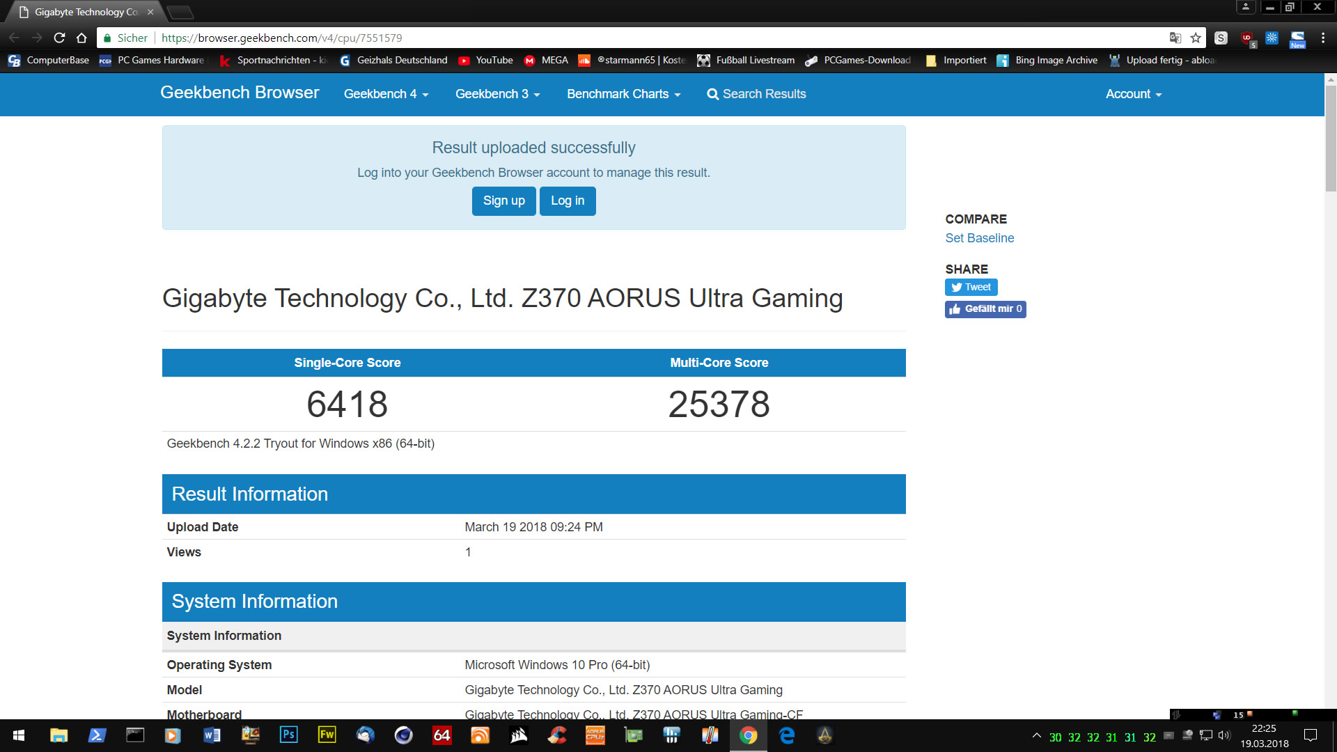Open the Chrome three-dot menu
The image size is (1337, 752).
pyautogui.click(x=1323, y=38)
